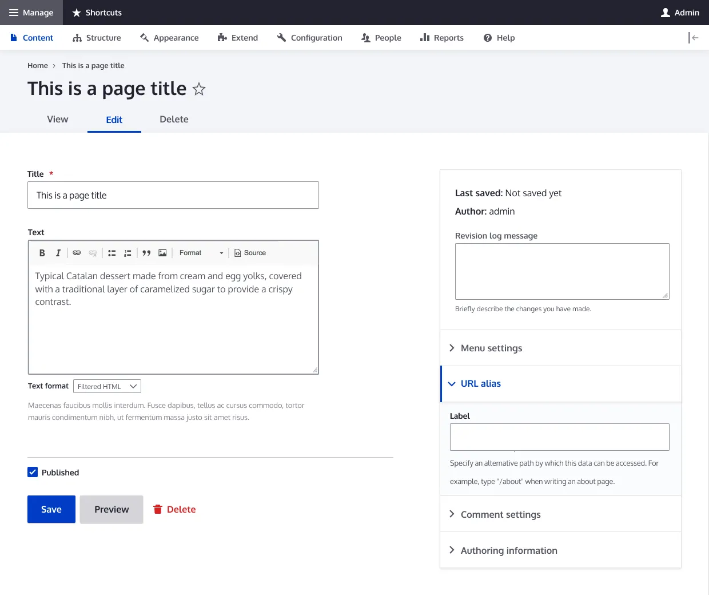Insert a numbered list
The height and width of the screenshot is (595, 709).
click(128, 253)
